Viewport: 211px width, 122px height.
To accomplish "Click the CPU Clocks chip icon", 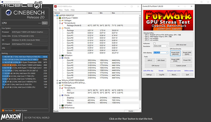I will click(x=63, y=58).
